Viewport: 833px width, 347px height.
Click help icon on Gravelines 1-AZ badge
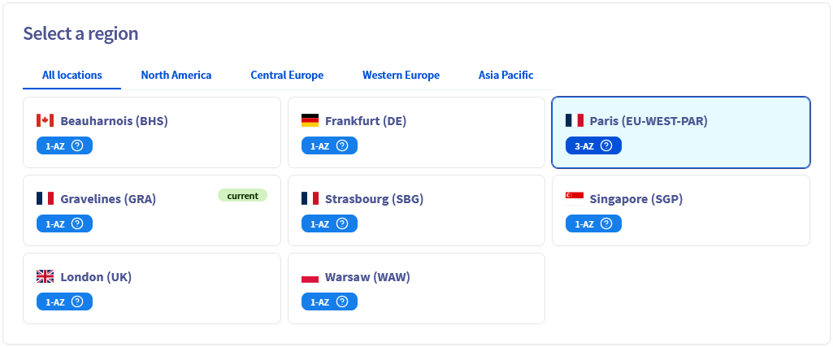click(77, 224)
